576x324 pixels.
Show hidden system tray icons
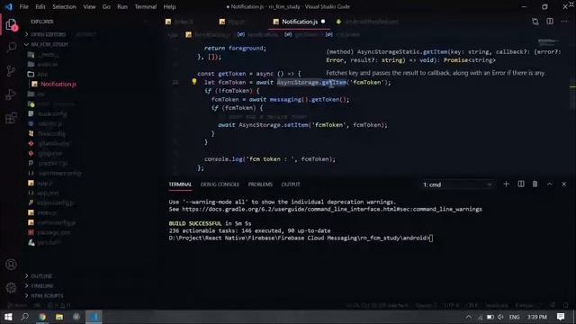[469, 317]
